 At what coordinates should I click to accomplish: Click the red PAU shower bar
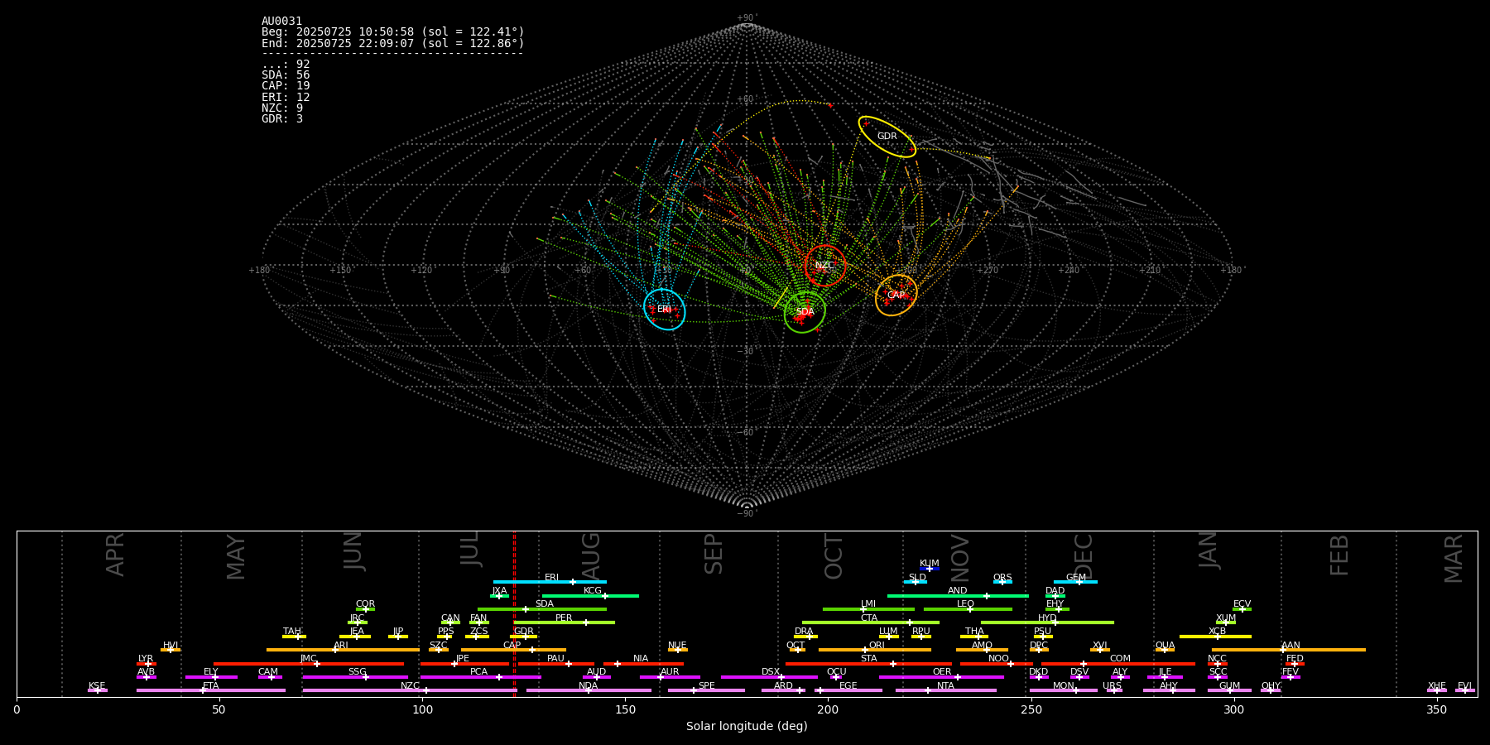(555, 663)
